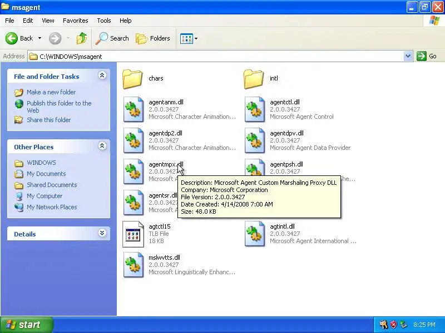The image size is (445, 333).
Task: Click the agtctl15 file name
Action: coord(160,226)
